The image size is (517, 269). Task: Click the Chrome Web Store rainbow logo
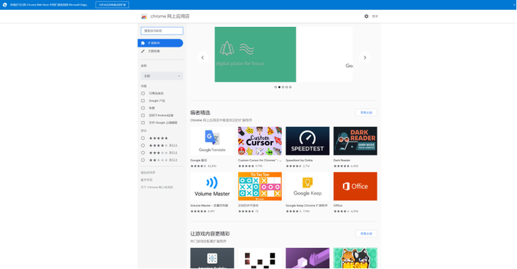tap(144, 16)
